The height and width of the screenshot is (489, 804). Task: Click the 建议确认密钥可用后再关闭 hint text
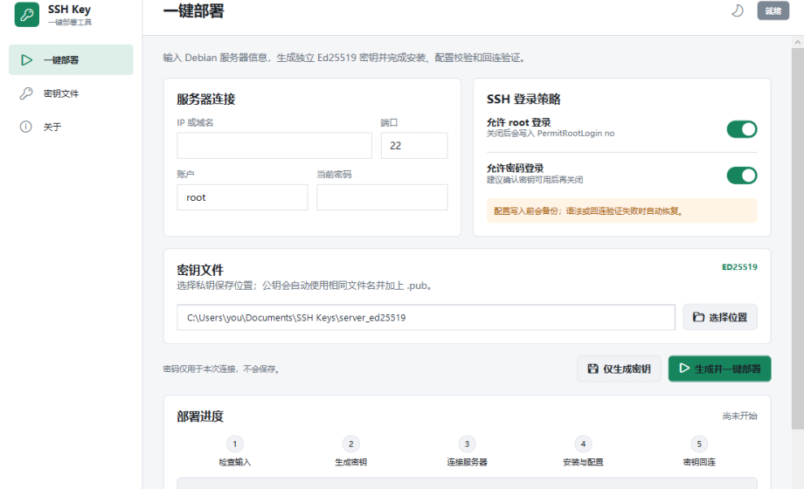pyautogui.click(x=535, y=180)
